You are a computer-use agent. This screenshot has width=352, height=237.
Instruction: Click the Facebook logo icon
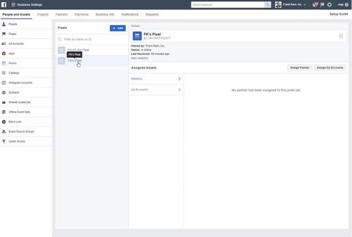(x=4, y=4)
